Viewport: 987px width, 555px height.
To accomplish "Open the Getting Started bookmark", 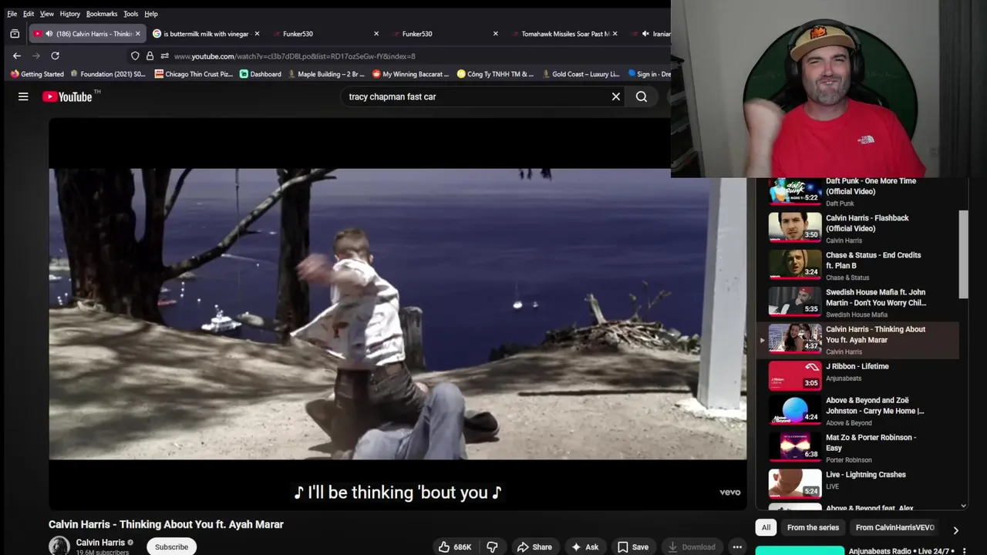I will (x=37, y=74).
